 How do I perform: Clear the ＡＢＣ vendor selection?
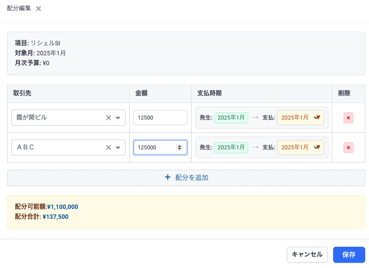108,147
